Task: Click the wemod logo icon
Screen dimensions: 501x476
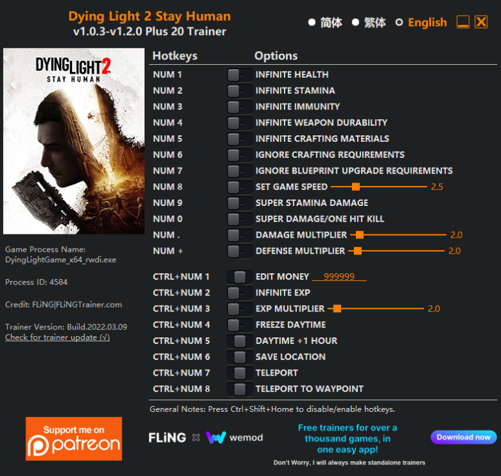Action: pos(216,437)
